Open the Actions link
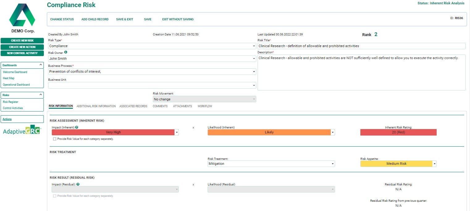The width and height of the screenshot is (470, 211). click(x=7, y=119)
